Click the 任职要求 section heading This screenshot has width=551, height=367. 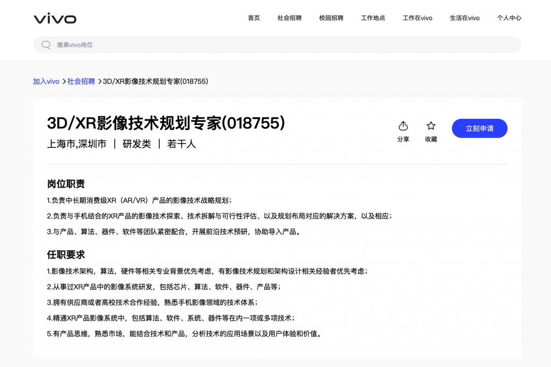click(66, 255)
